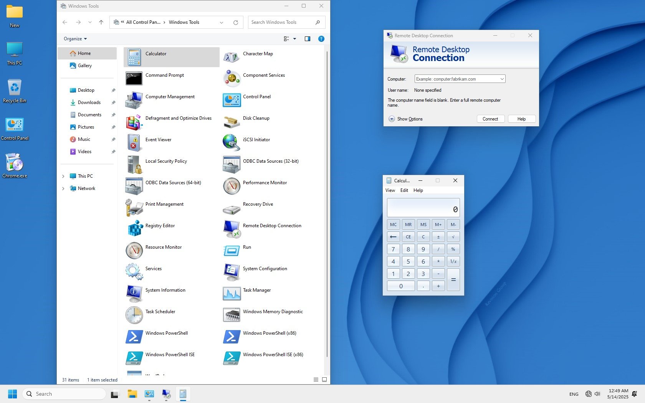Select the Performance Monitor icon
The image size is (645, 403).
[x=232, y=185]
